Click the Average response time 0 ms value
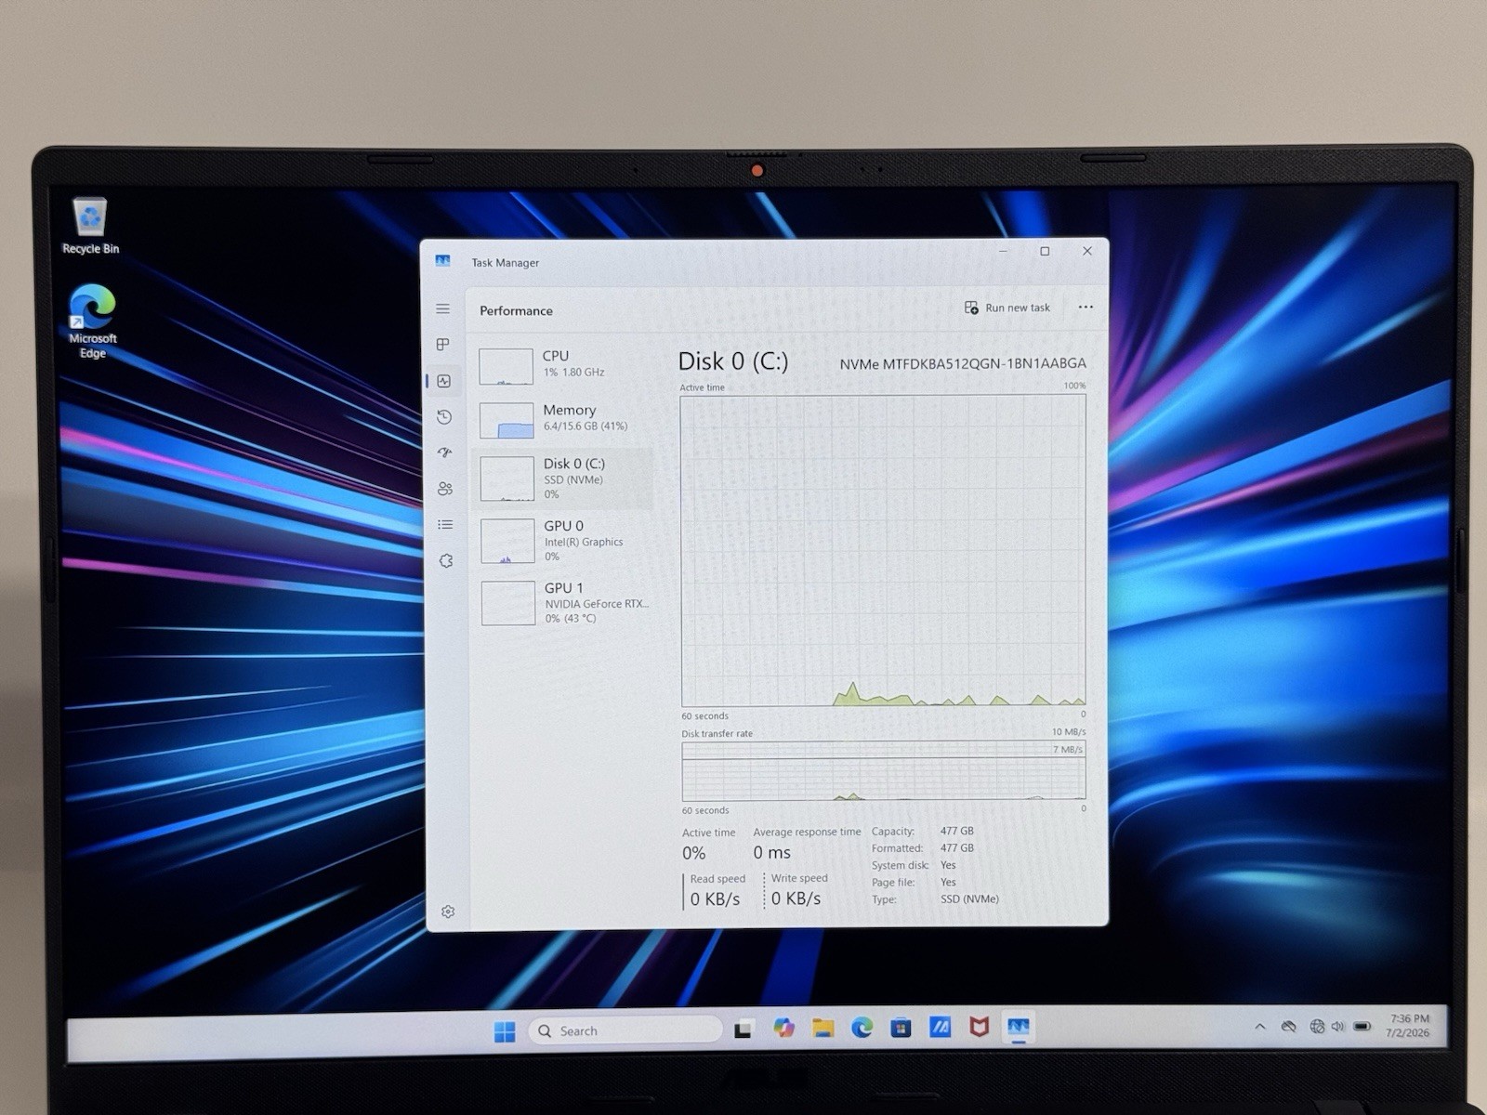The image size is (1487, 1115). tap(772, 852)
